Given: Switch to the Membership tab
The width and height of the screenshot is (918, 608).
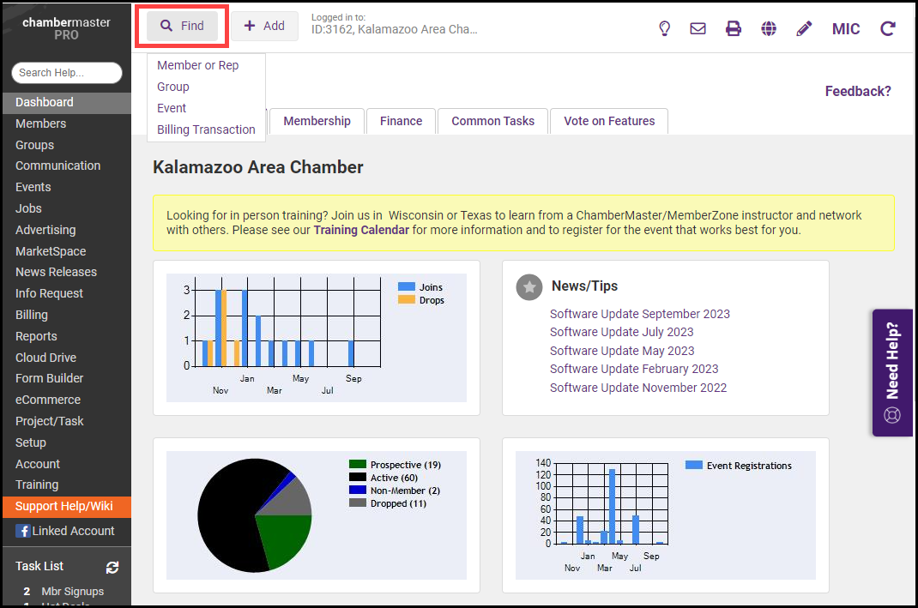Looking at the screenshot, I should 317,121.
